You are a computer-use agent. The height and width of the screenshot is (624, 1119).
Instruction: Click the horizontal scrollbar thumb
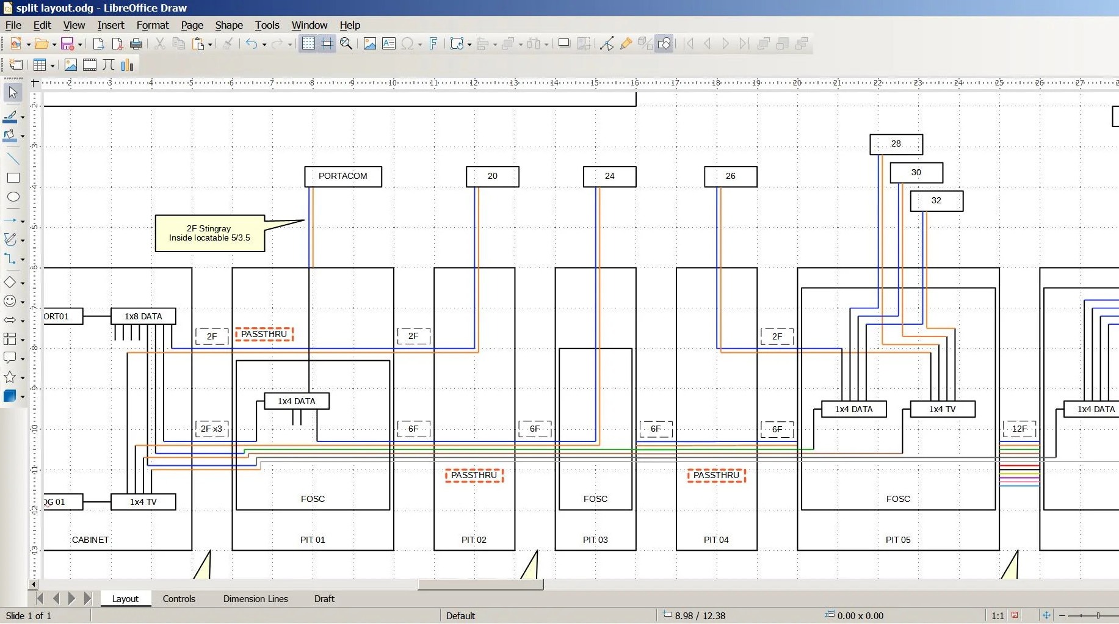pos(480,585)
